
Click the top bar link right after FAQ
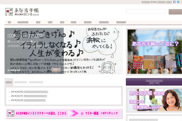(x=161, y=2)
